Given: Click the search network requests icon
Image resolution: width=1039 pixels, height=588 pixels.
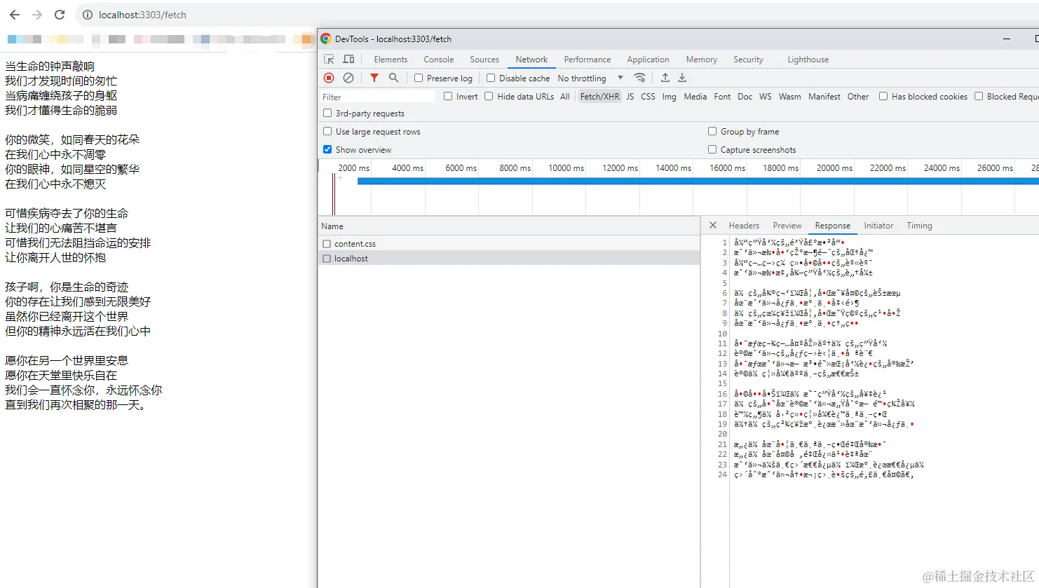Looking at the screenshot, I should (x=393, y=78).
